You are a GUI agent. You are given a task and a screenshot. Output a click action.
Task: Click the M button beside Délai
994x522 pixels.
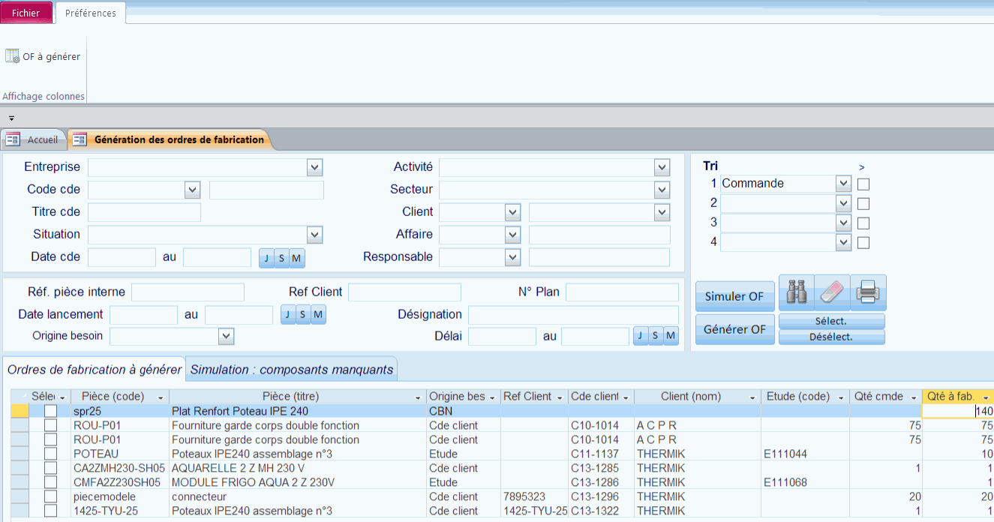[x=671, y=336]
